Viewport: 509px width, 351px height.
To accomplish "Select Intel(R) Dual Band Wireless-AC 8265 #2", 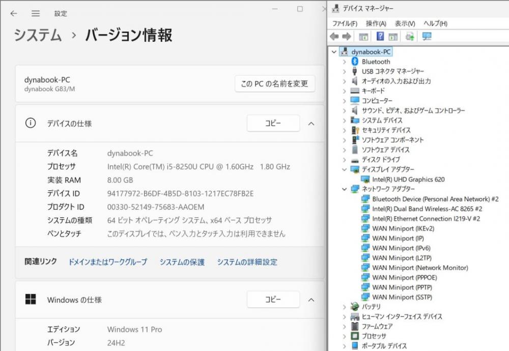I will (427, 209).
